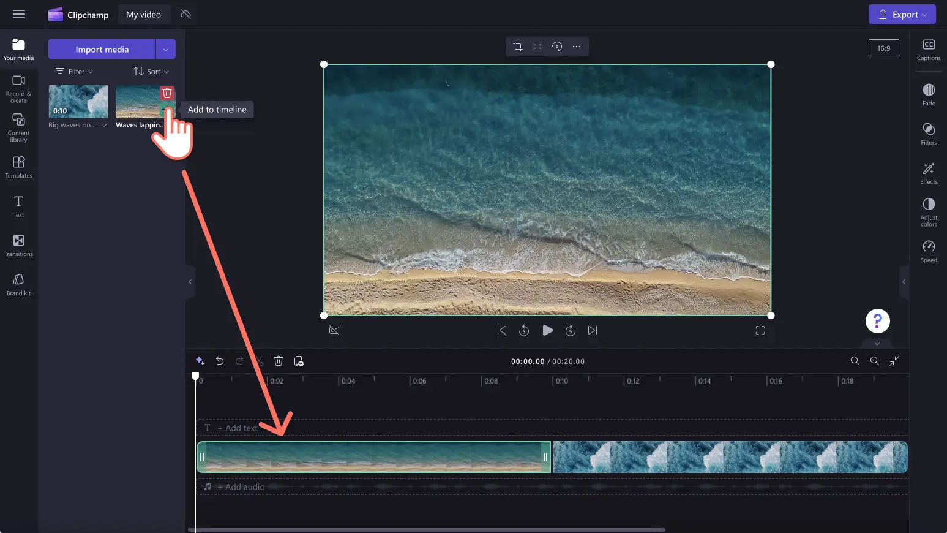Click the crop icon above the preview
This screenshot has height=533, width=947.
518,47
